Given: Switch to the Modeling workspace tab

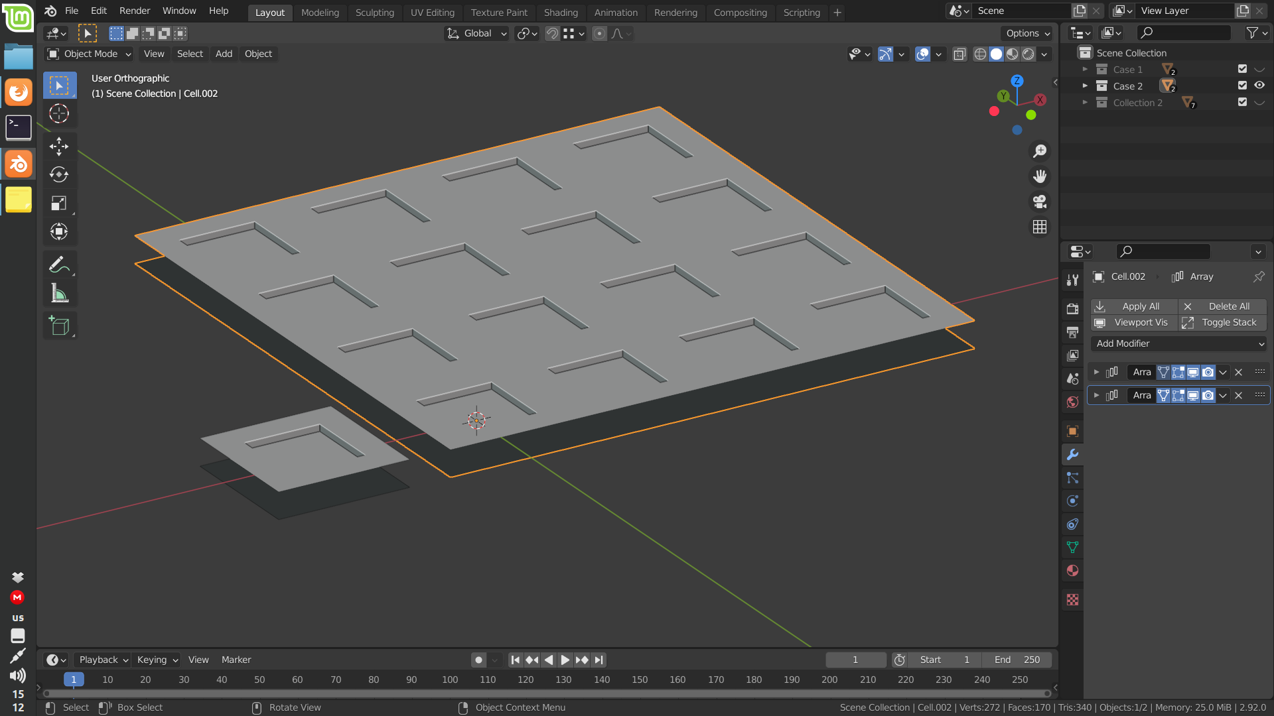Looking at the screenshot, I should [x=320, y=13].
